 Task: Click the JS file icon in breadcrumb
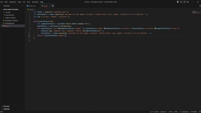28,9
